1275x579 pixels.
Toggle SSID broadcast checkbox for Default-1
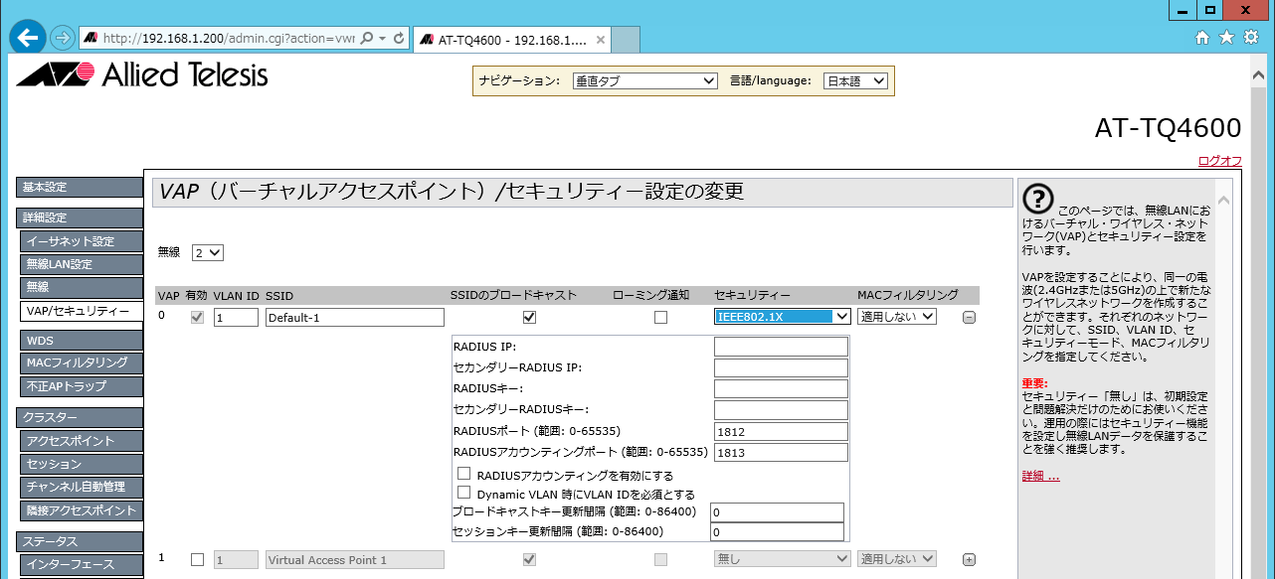529,317
